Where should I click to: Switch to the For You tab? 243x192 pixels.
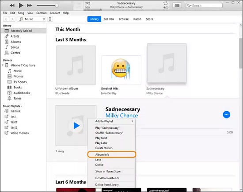pyautogui.click(x=109, y=19)
